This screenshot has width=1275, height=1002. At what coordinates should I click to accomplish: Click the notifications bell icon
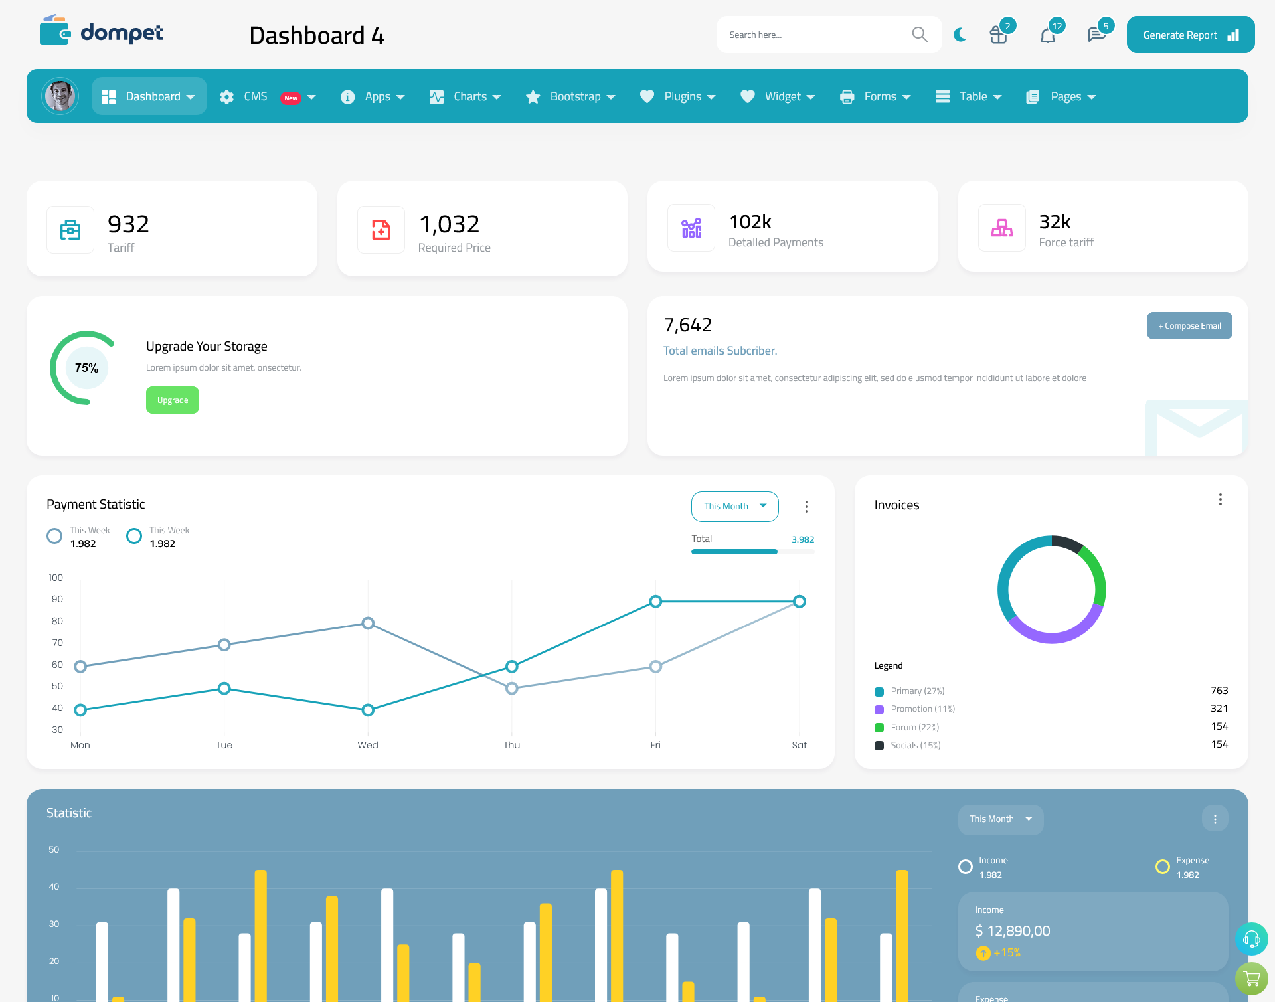pyautogui.click(x=1047, y=34)
